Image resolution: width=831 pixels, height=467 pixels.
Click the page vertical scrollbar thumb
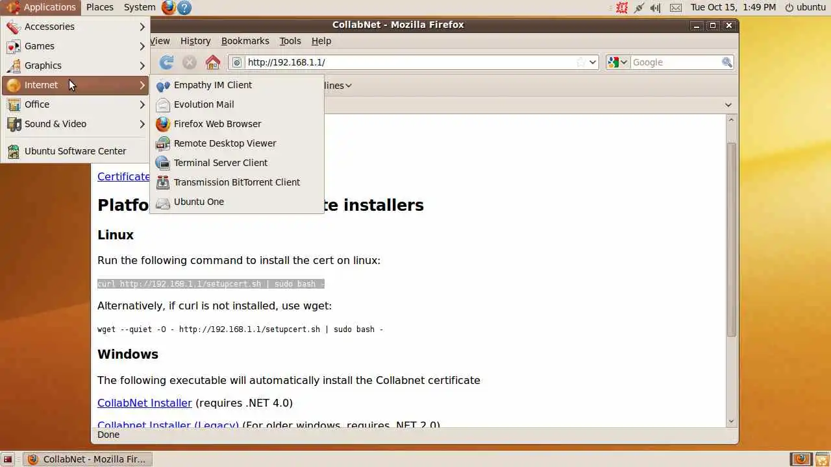click(x=731, y=240)
